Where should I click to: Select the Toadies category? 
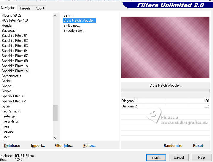(x=7, y=131)
